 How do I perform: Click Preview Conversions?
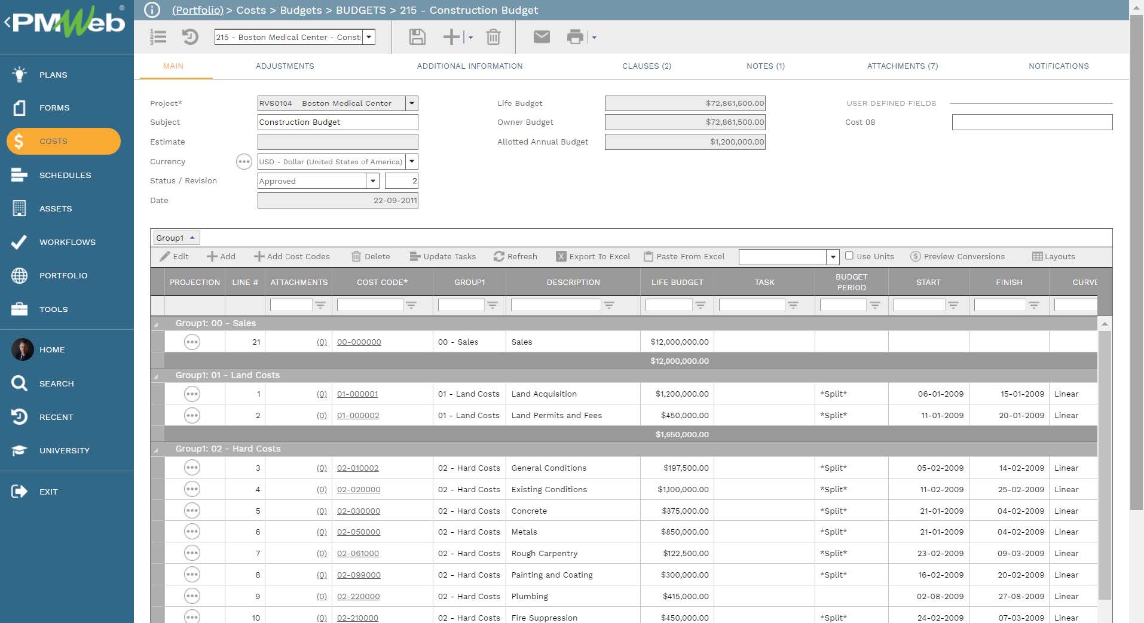tap(958, 256)
